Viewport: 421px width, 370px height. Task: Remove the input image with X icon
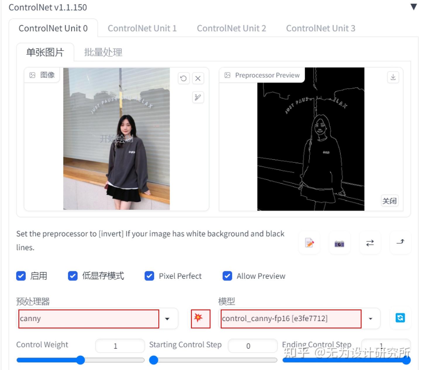[x=198, y=78]
